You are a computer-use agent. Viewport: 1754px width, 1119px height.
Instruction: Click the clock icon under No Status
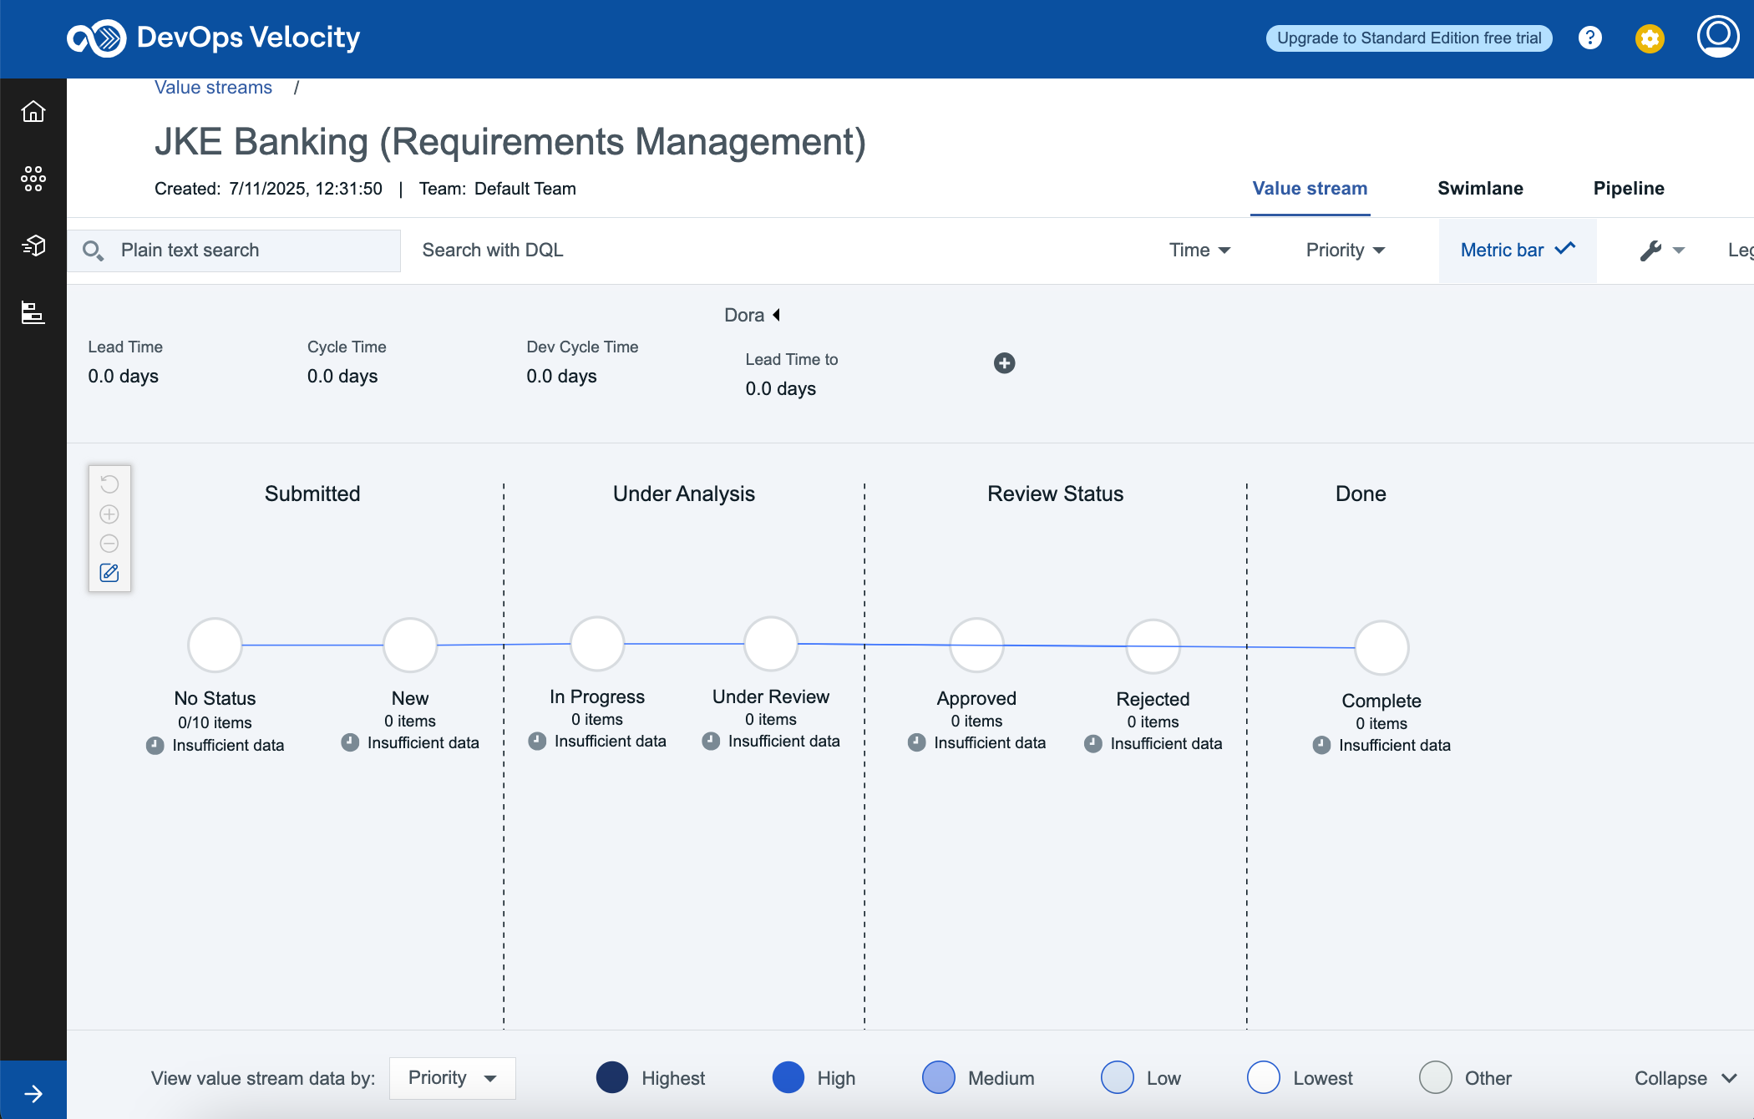point(155,746)
